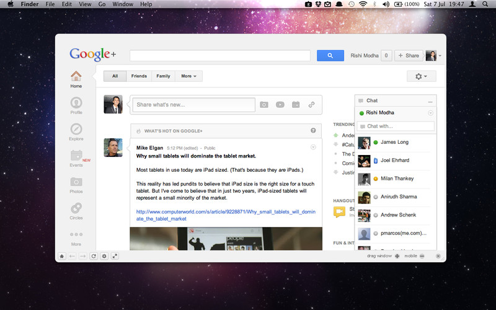Click the Dropbox icon in menu bar
The image size is (496, 310).
[318, 4]
